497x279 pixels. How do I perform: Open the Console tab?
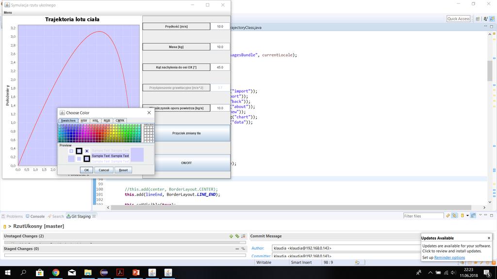point(35,217)
